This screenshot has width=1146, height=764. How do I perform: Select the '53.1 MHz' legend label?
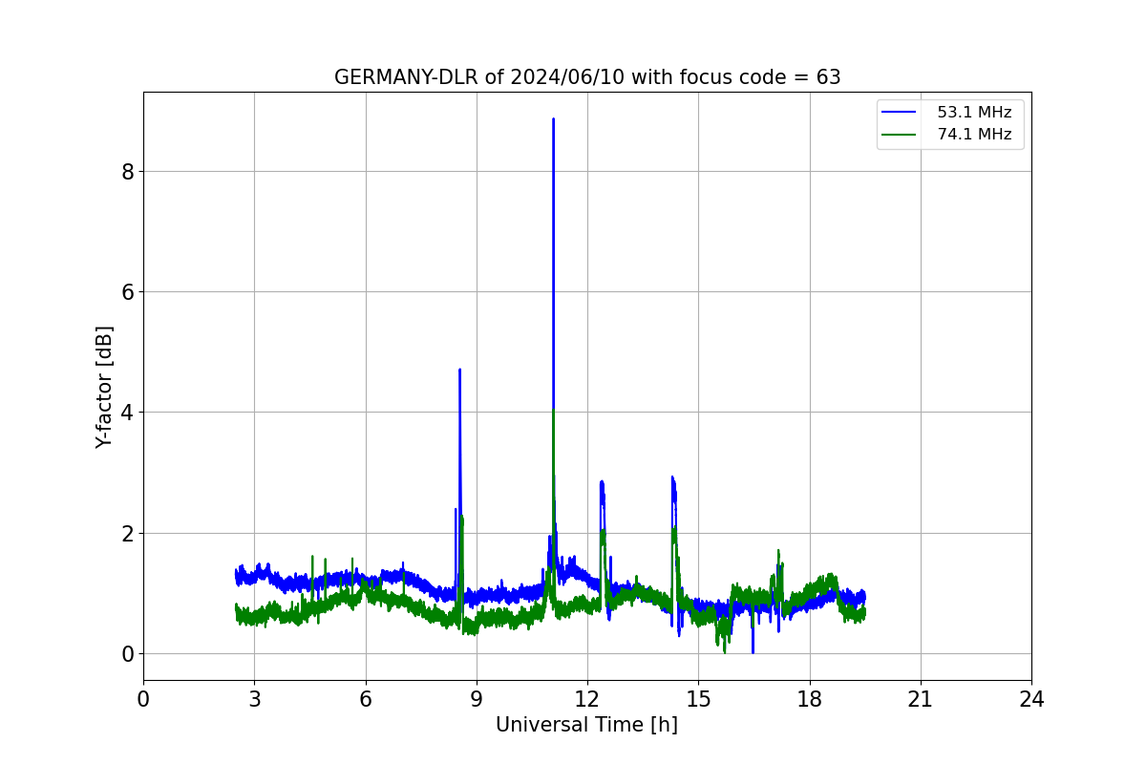coord(974,112)
